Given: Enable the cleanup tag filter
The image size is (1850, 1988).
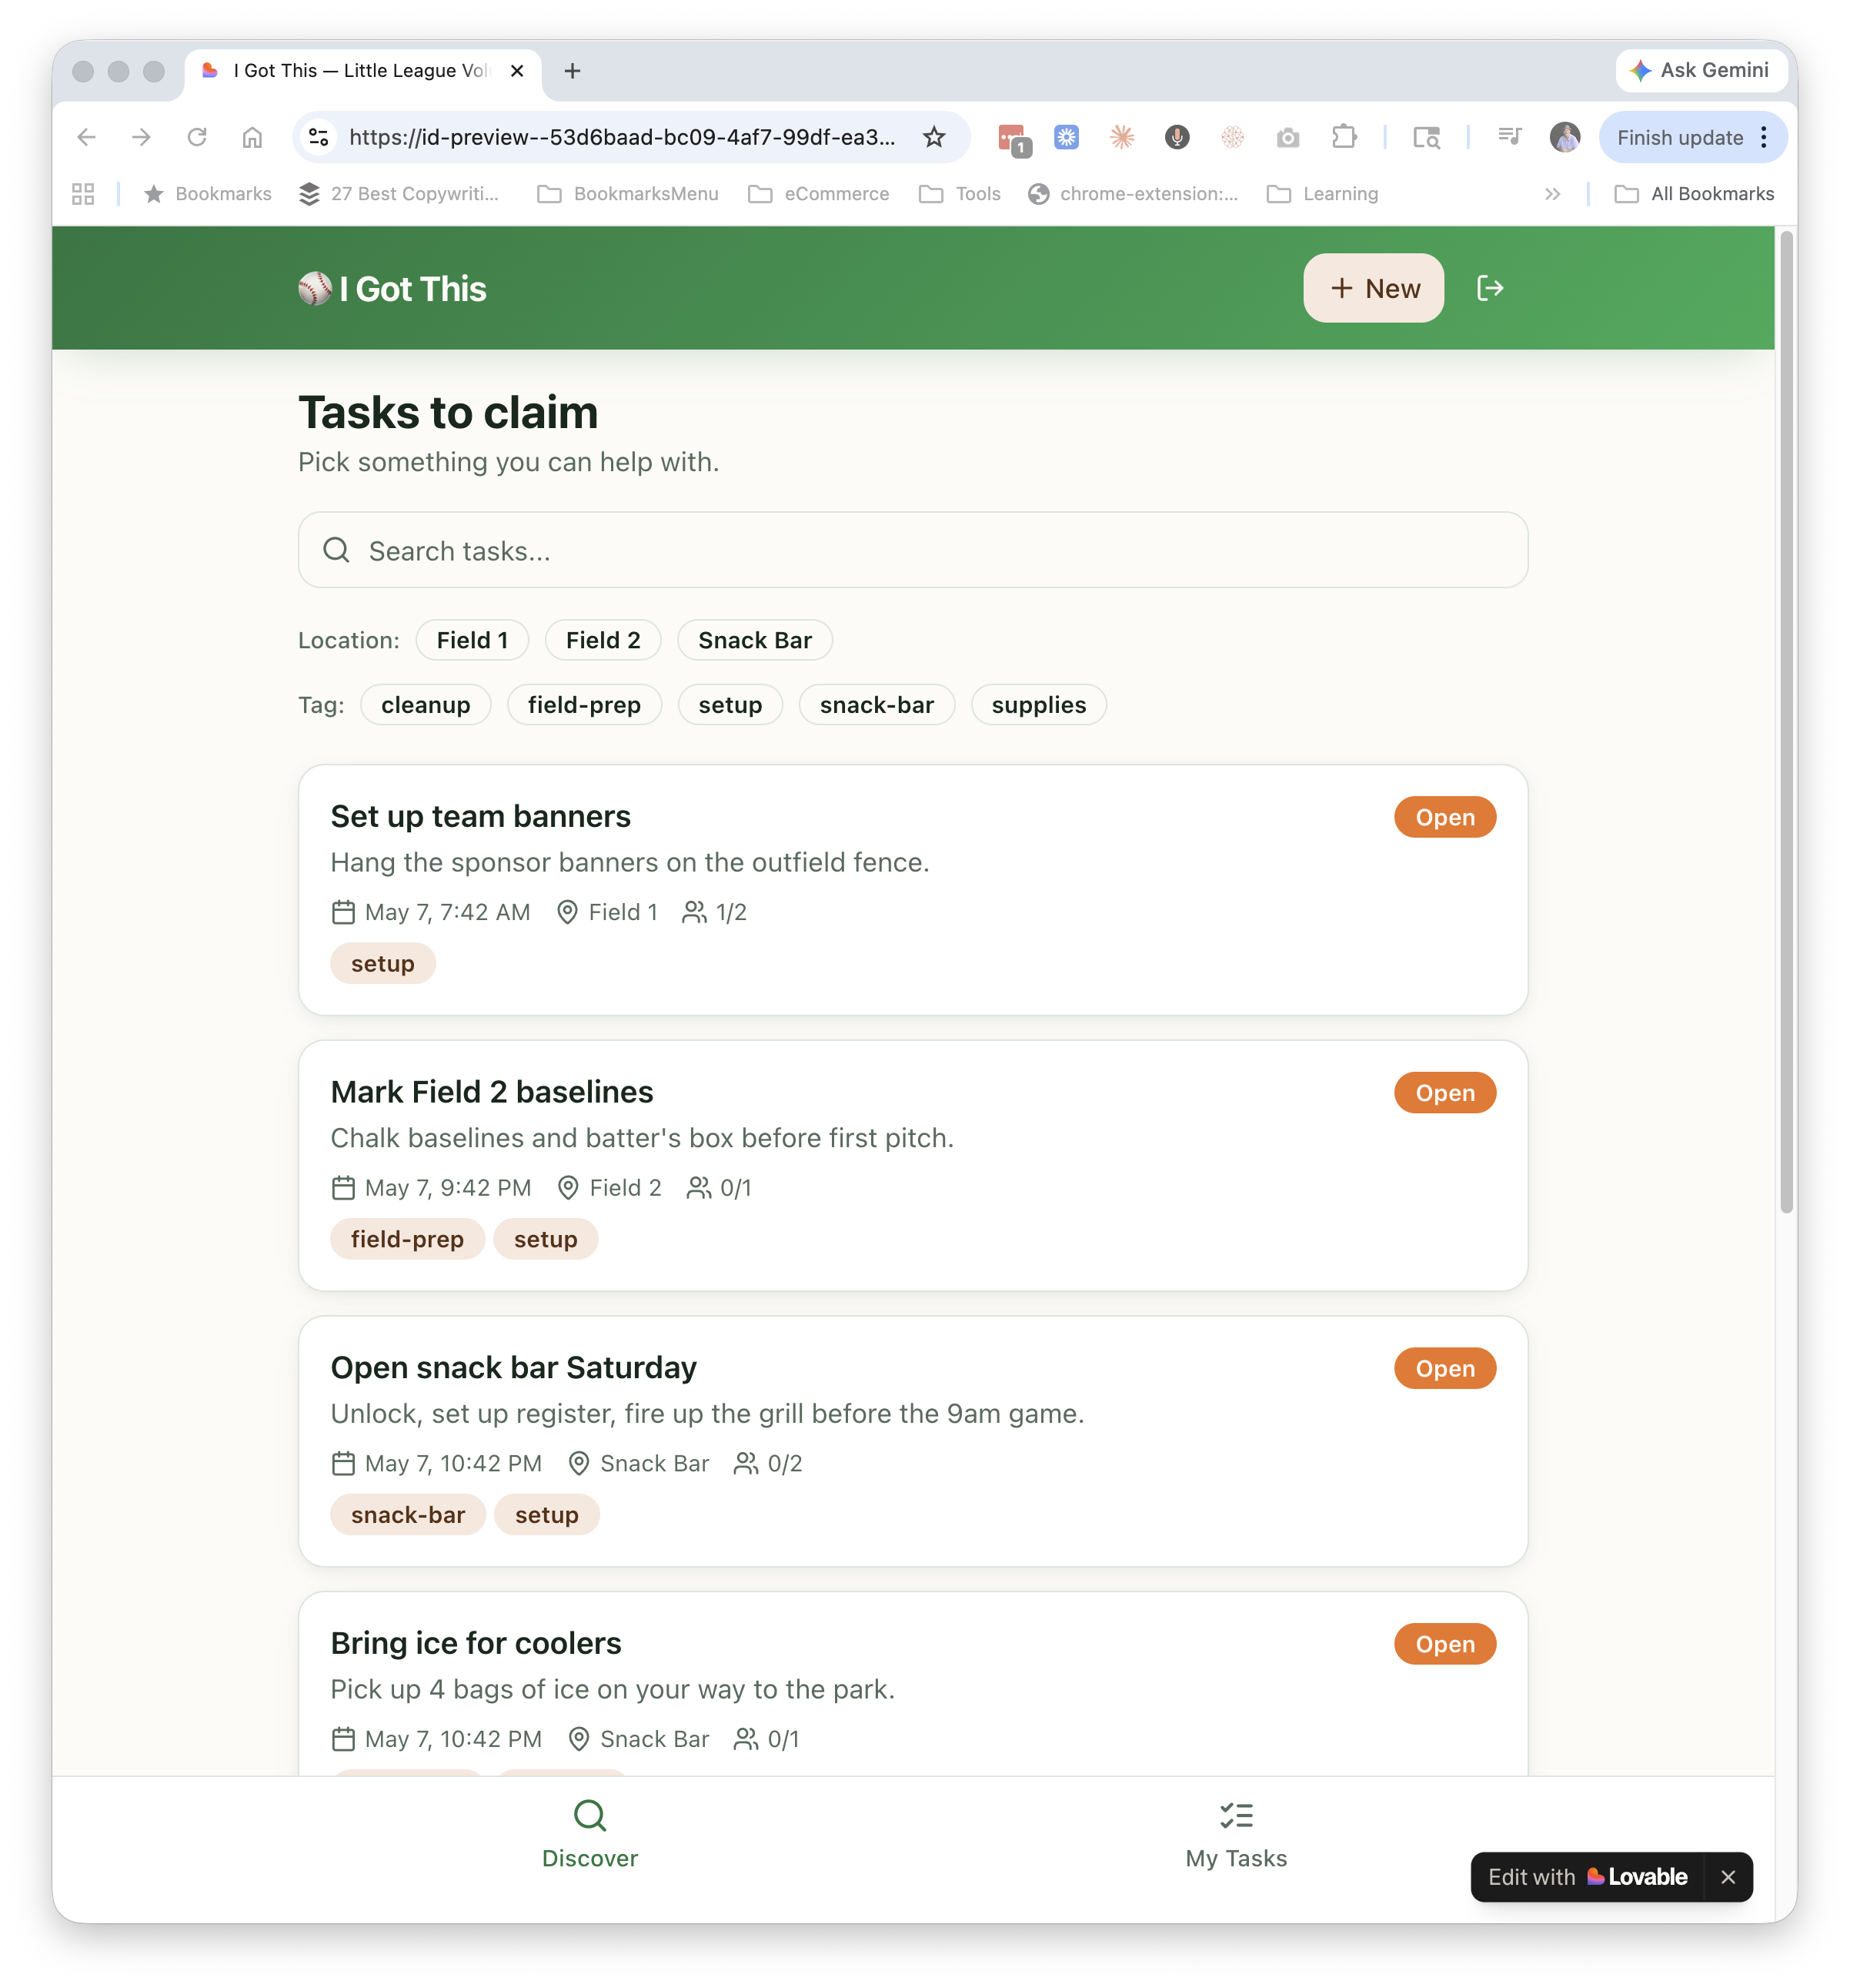Looking at the screenshot, I should click(x=426, y=705).
